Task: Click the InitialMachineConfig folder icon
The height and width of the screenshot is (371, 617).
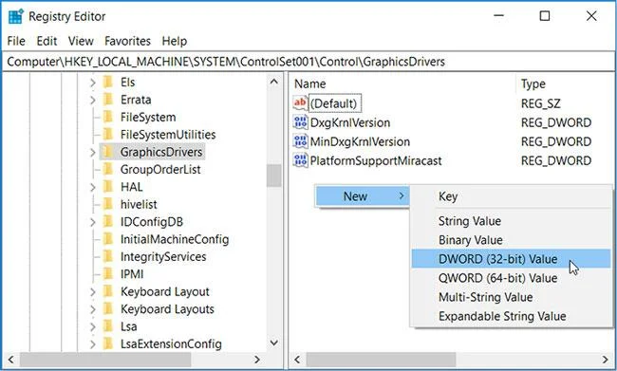Action: (x=108, y=239)
